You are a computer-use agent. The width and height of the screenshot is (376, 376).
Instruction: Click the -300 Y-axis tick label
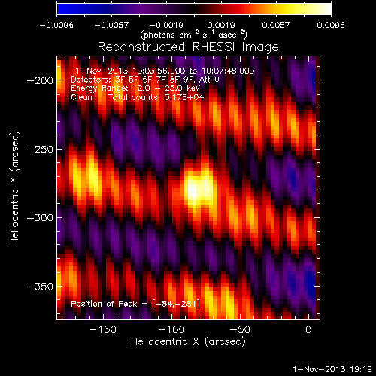coord(40,218)
